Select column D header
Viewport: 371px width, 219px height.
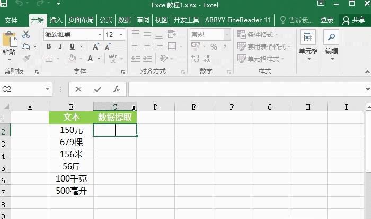point(155,107)
